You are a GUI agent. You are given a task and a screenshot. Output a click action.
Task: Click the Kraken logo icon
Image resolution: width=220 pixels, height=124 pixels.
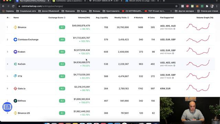[x=15, y=52]
